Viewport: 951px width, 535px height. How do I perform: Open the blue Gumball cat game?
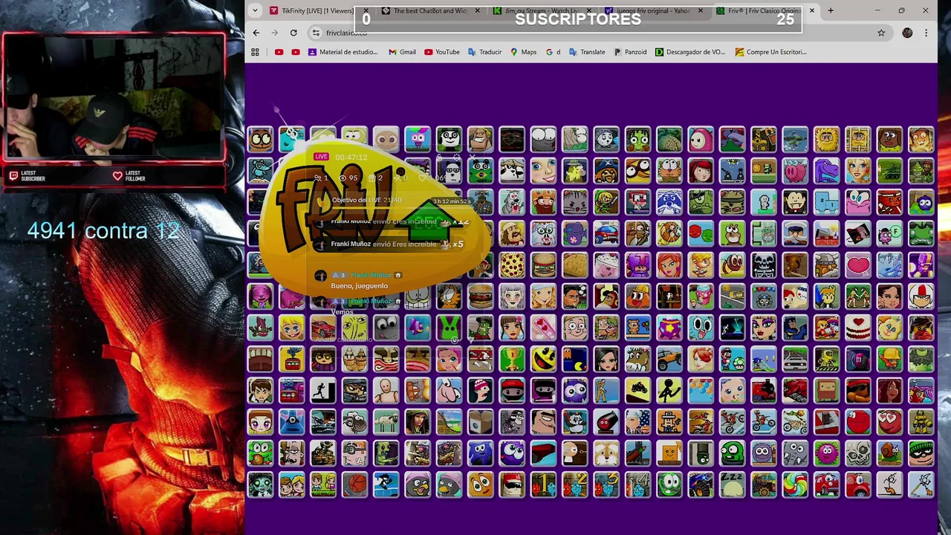[x=701, y=327]
